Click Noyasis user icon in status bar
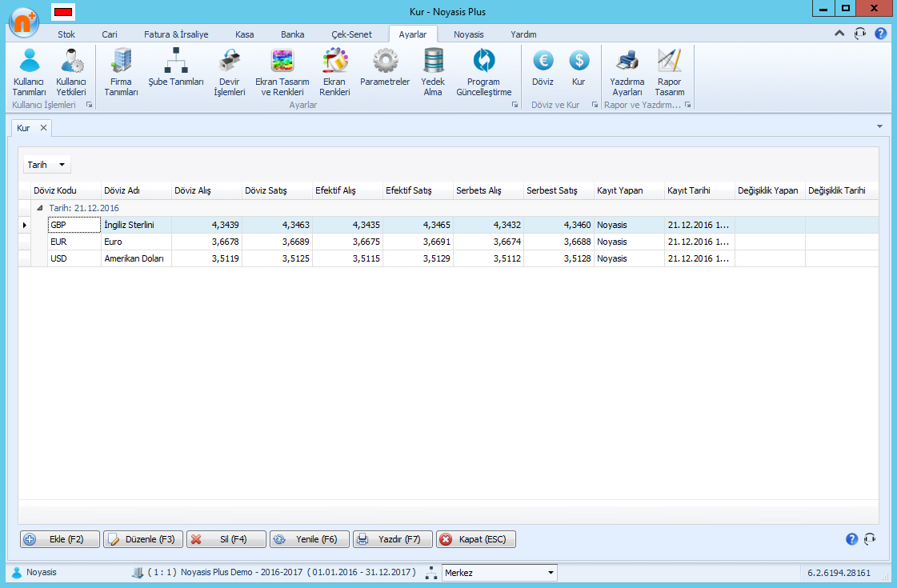 coord(17,572)
